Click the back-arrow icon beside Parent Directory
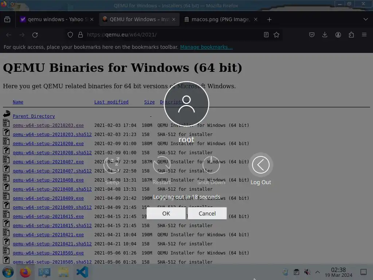The height and width of the screenshot is (280, 373). pyautogui.click(x=7, y=114)
